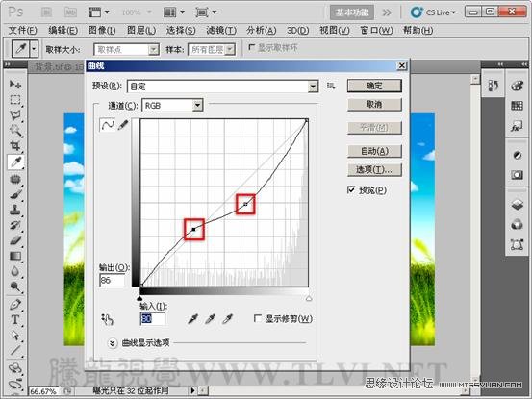Select the Magic Wand tool
This screenshot has height=399, width=532.
pyautogui.click(x=15, y=131)
